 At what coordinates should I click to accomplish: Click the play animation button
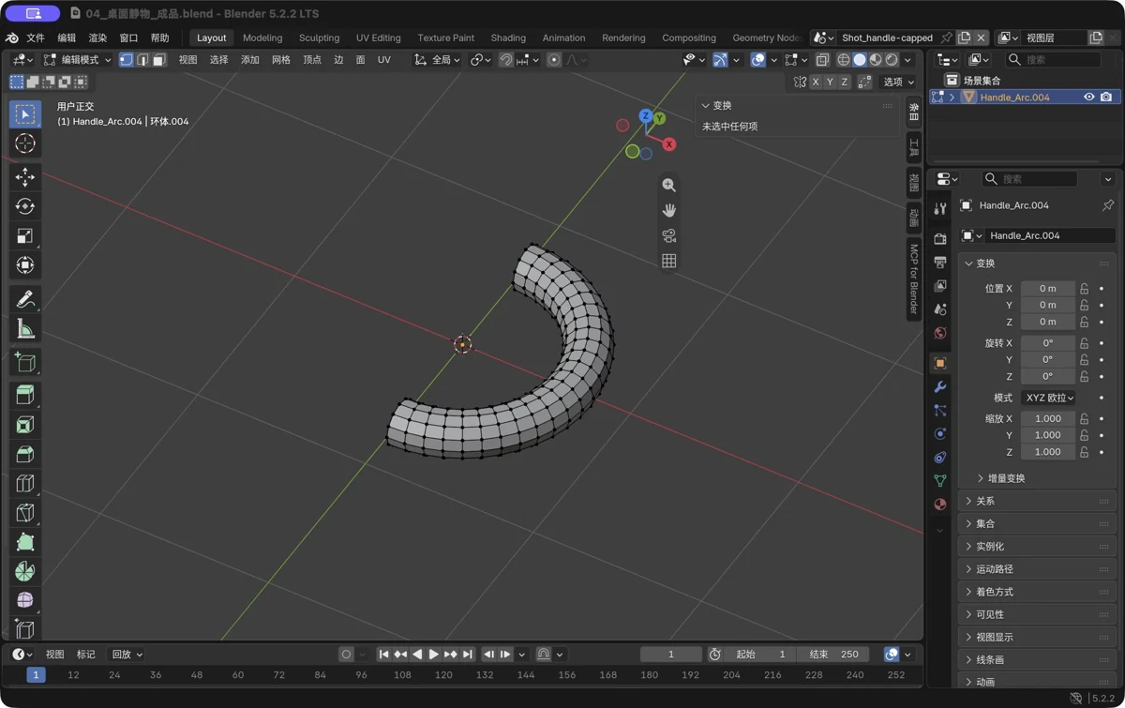(x=434, y=655)
